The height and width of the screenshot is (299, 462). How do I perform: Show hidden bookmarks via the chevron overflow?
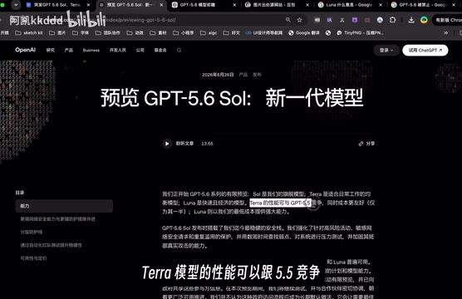point(445,33)
